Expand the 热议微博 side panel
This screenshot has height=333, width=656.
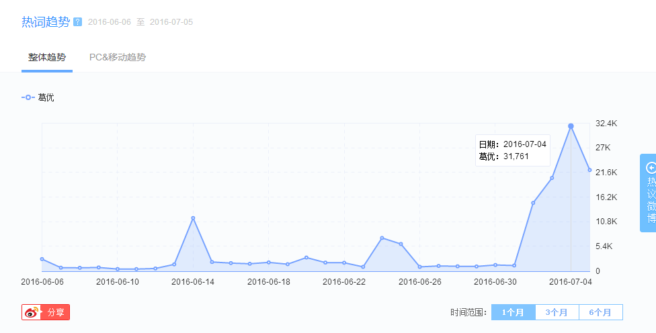[651, 200]
